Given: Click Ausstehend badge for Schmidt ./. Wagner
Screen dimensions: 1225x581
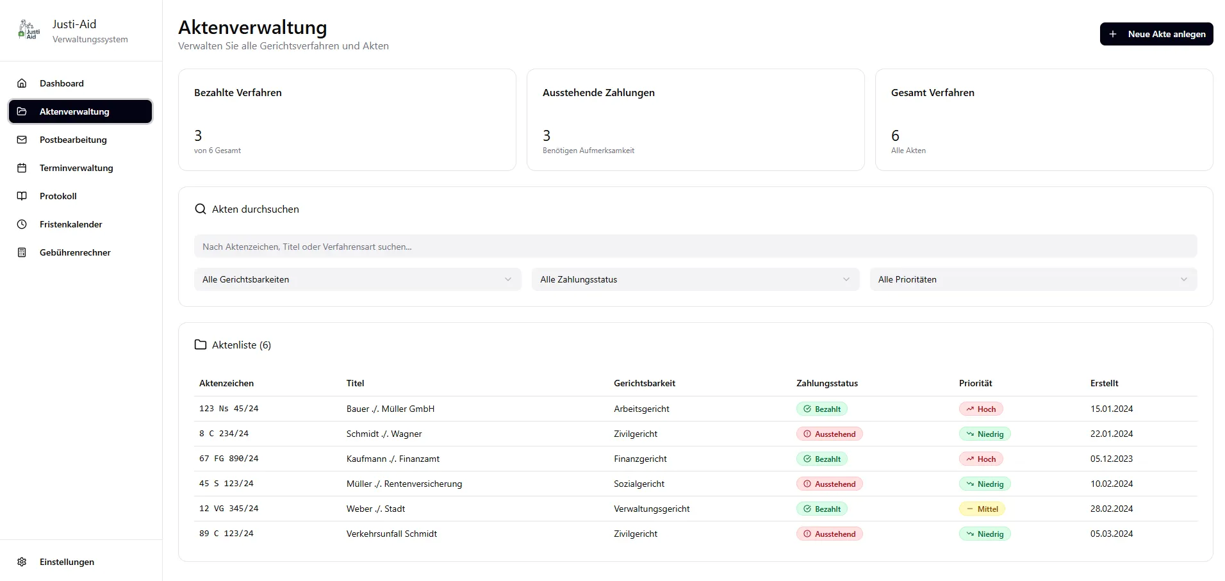Looking at the screenshot, I should coord(829,434).
